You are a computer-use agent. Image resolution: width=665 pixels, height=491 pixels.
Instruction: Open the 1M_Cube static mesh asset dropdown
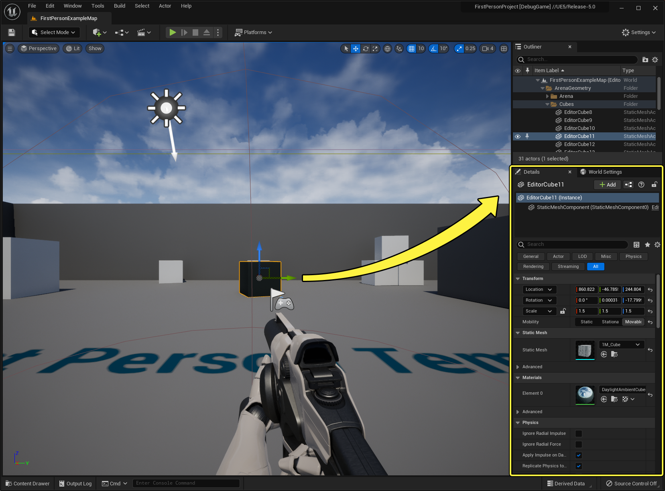pyautogui.click(x=622, y=345)
